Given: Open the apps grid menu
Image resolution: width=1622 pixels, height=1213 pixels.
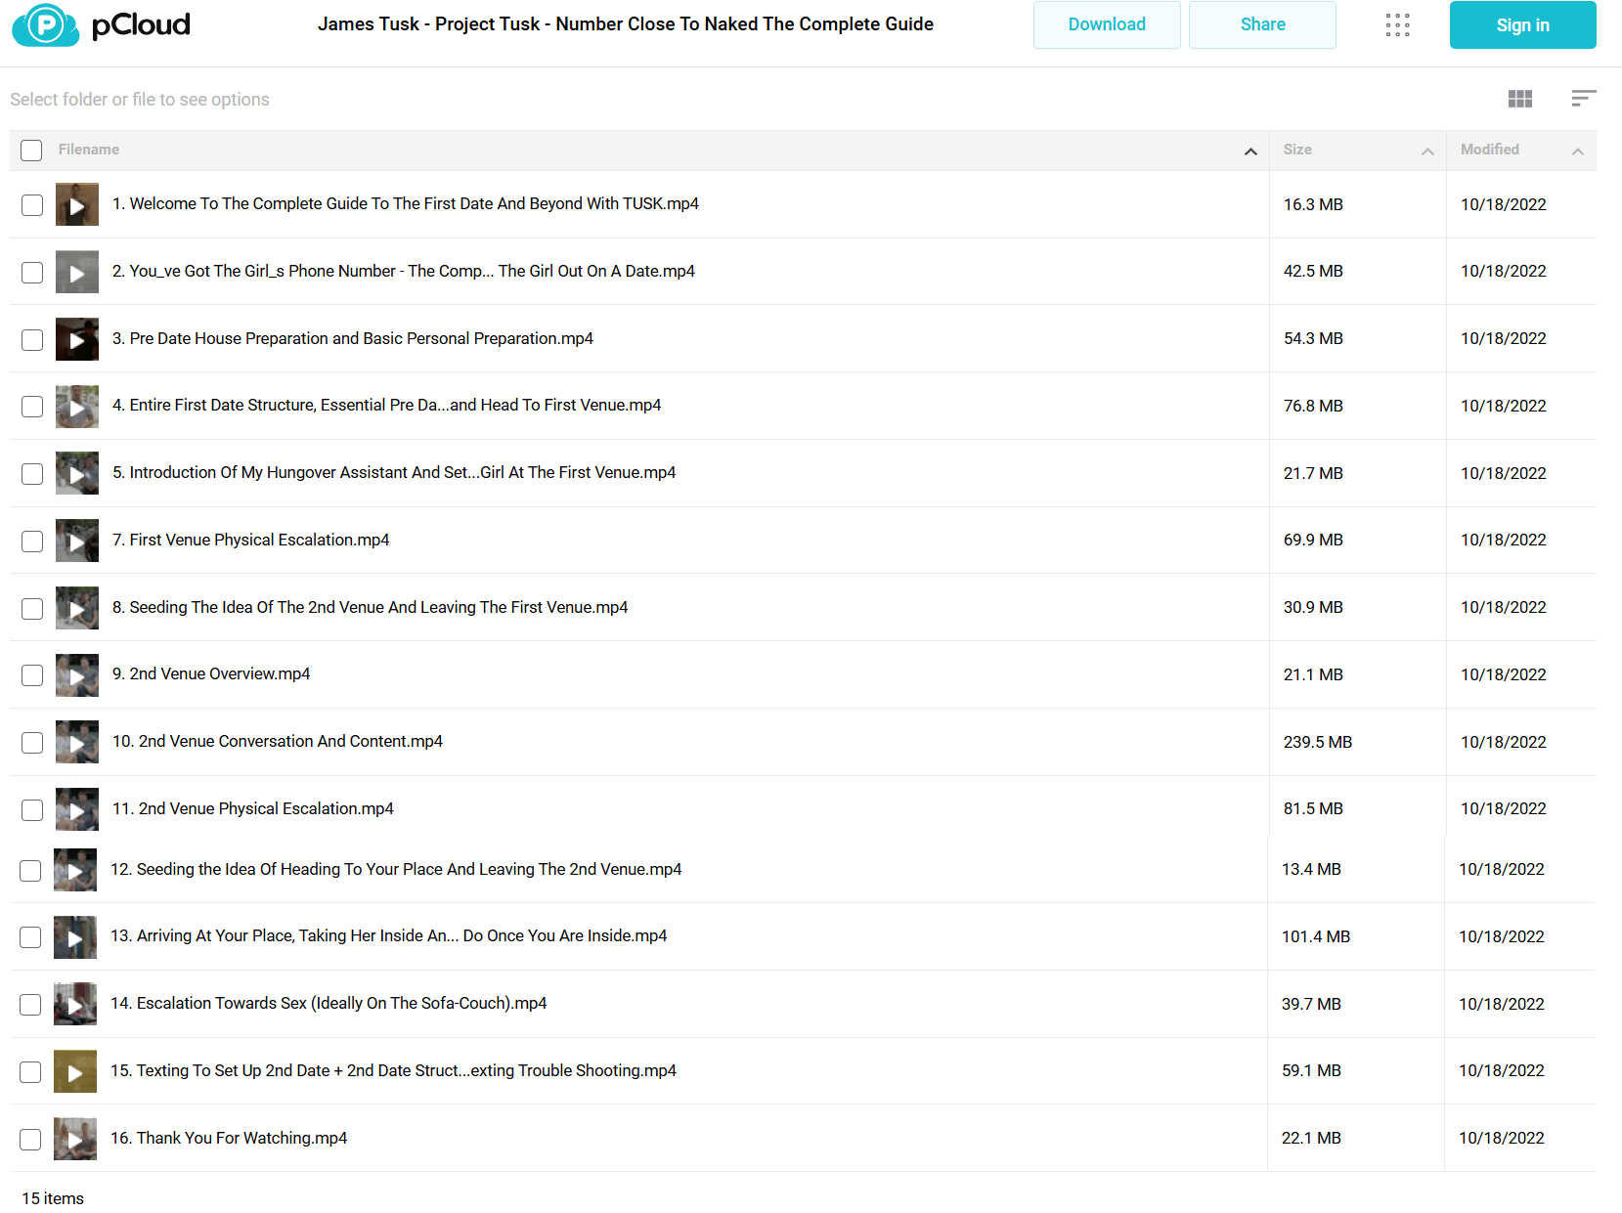Looking at the screenshot, I should pyautogui.click(x=1397, y=24).
